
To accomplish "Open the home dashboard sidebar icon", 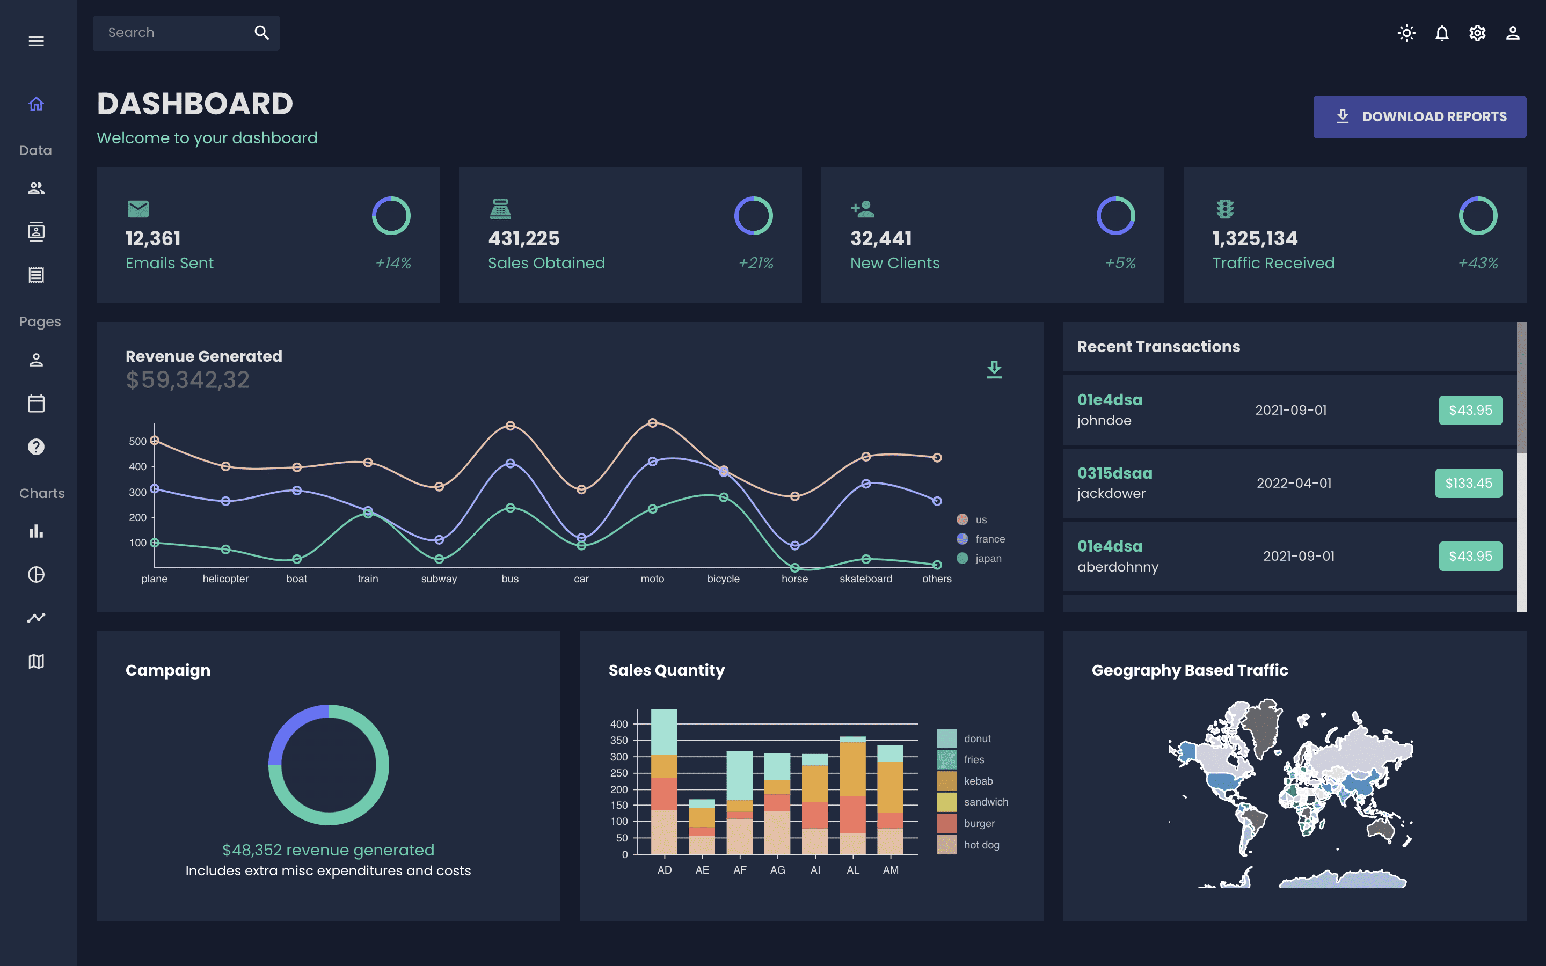I will tap(37, 104).
